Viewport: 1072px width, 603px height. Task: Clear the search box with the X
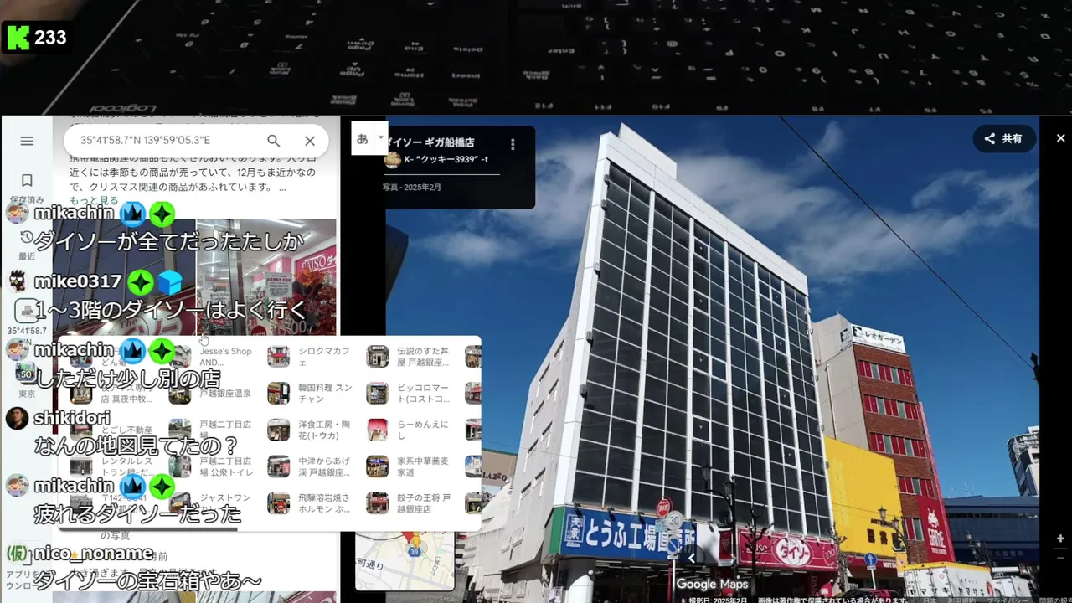(x=310, y=141)
